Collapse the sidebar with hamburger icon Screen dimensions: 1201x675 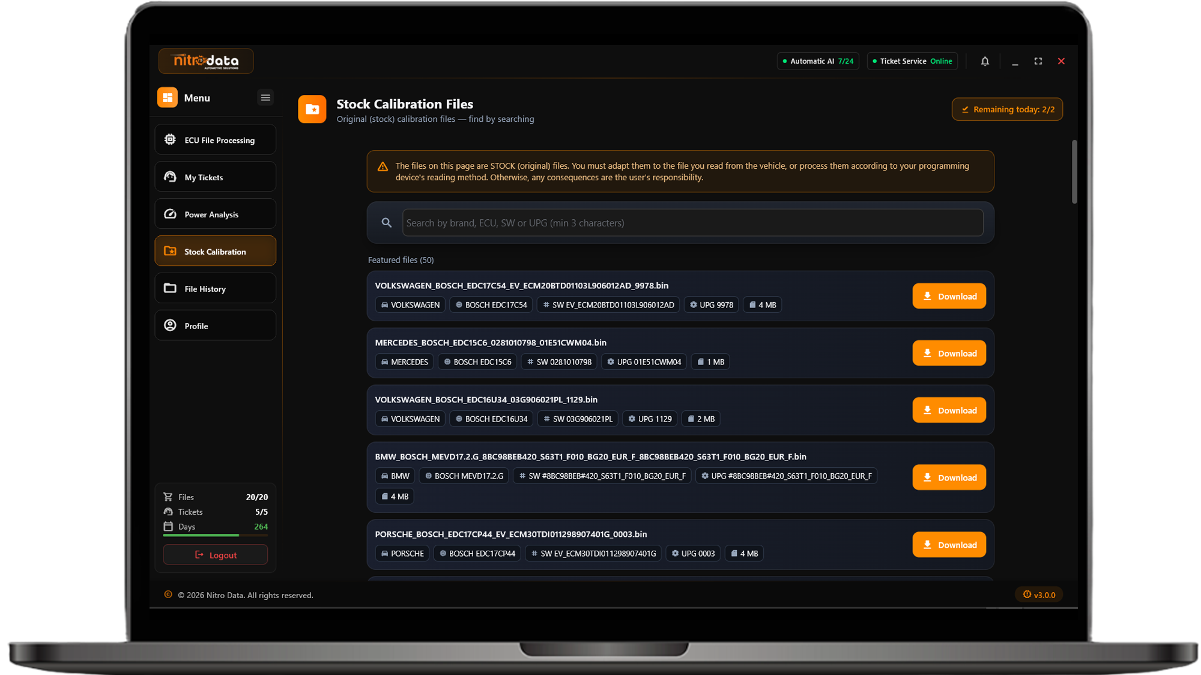pyautogui.click(x=265, y=98)
